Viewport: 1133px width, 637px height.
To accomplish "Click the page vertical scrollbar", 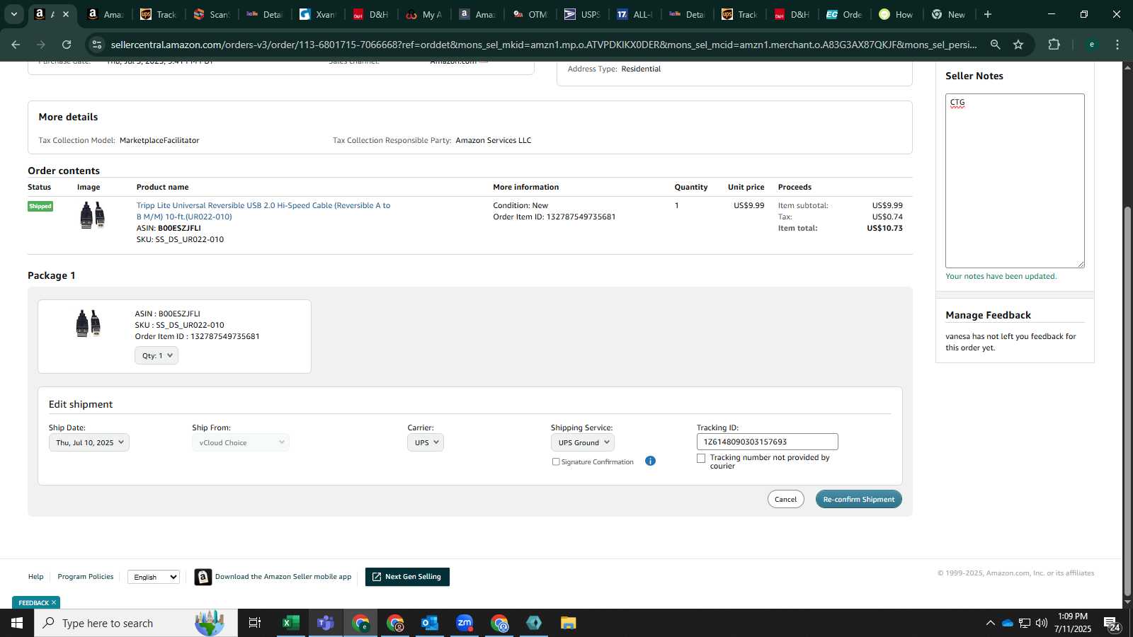I will (1127, 401).
